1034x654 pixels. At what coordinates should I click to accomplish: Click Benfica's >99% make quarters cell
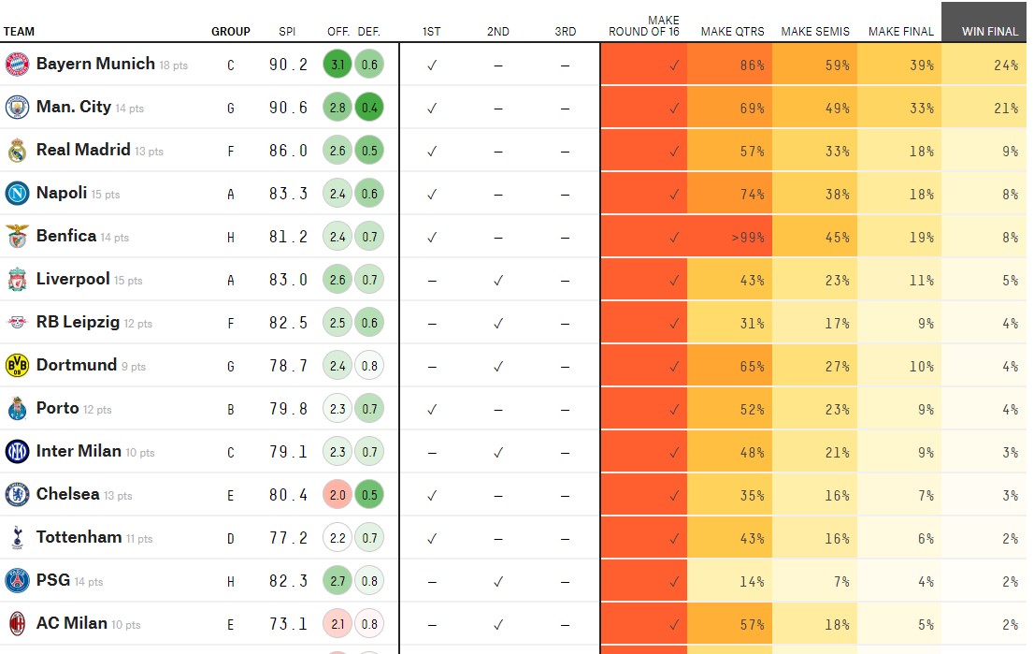pyautogui.click(x=730, y=237)
